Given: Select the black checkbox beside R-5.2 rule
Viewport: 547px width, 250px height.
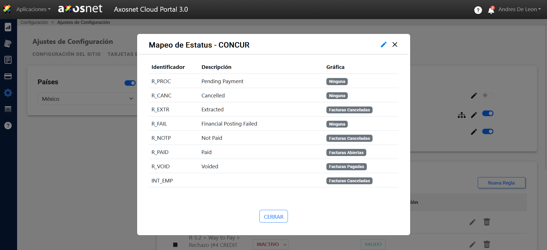Looking at the screenshot, I should point(175,245).
